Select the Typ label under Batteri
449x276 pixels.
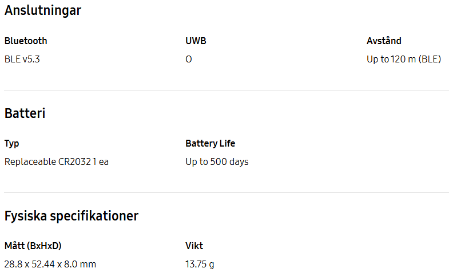pyautogui.click(x=12, y=143)
